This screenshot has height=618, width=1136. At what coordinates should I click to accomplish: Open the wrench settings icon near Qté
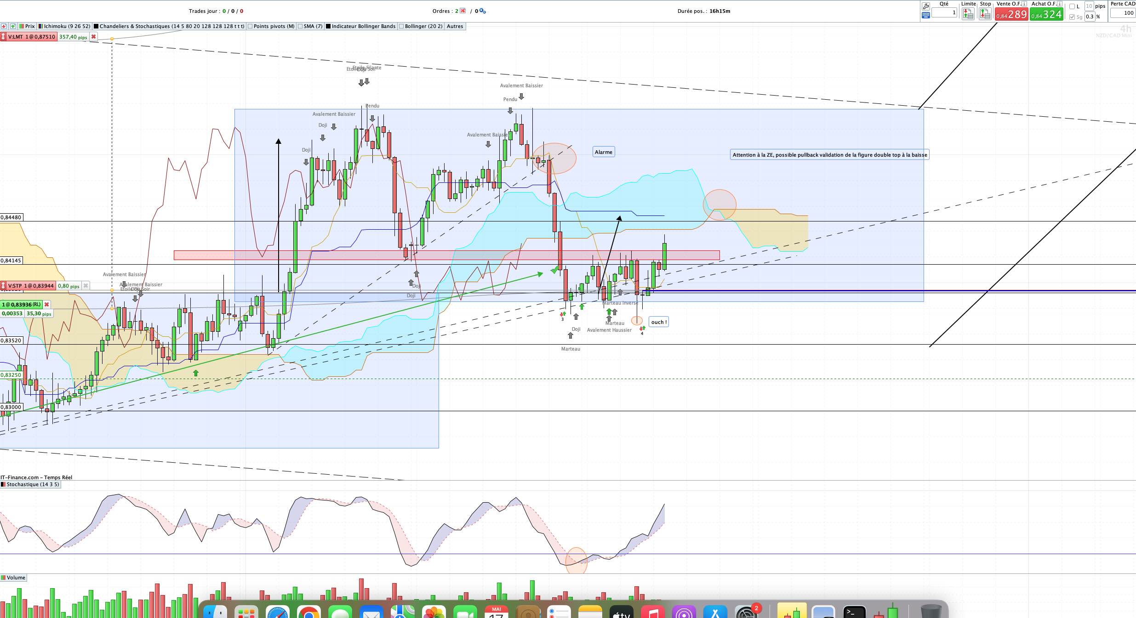tap(926, 6)
